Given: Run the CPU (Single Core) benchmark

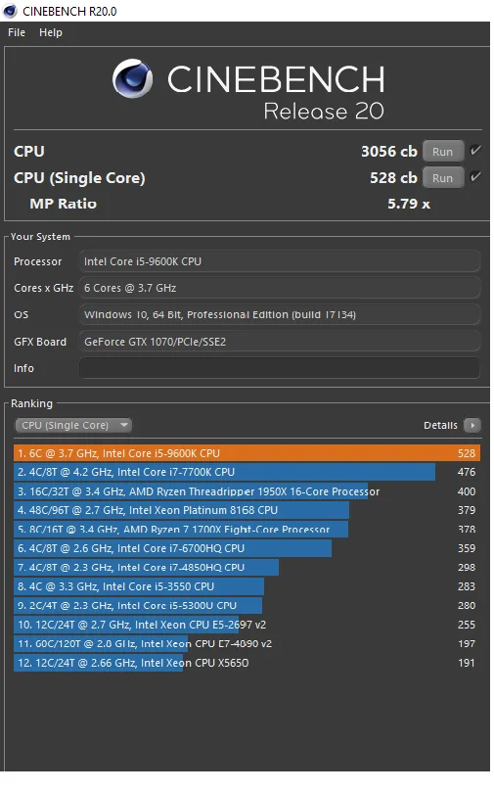Looking at the screenshot, I should pyautogui.click(x=442, y=178).
